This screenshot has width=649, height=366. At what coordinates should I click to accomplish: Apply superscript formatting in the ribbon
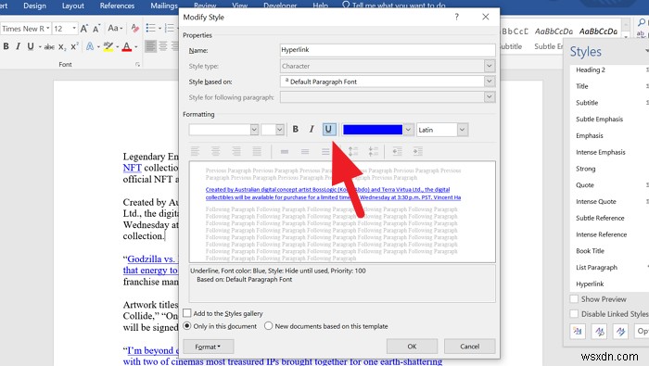click(x=74, y=46)
